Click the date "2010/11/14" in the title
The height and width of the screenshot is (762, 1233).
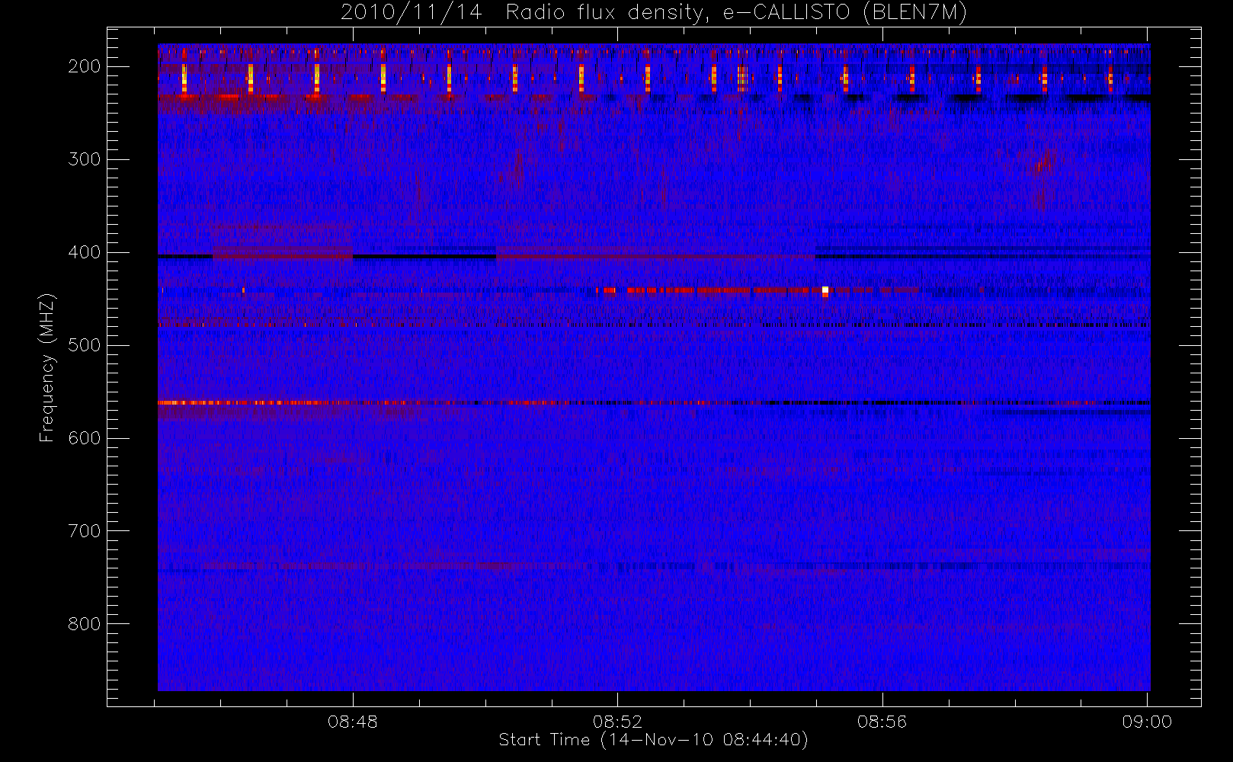[x=412, y=13]
